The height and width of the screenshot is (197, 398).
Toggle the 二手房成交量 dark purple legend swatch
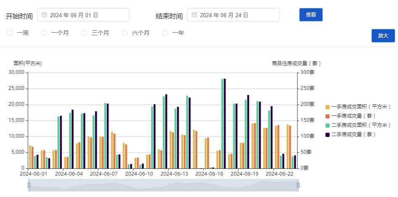(x=327, y=135)
